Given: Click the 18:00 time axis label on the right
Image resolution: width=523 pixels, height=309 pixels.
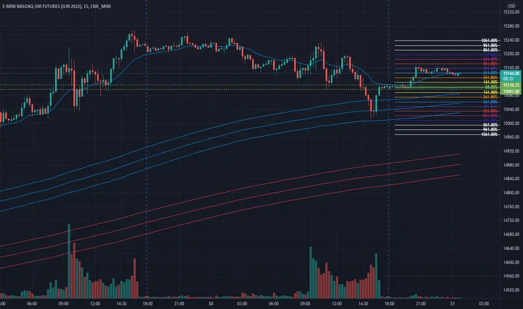Looking at the screenshot, I should 389,303.
